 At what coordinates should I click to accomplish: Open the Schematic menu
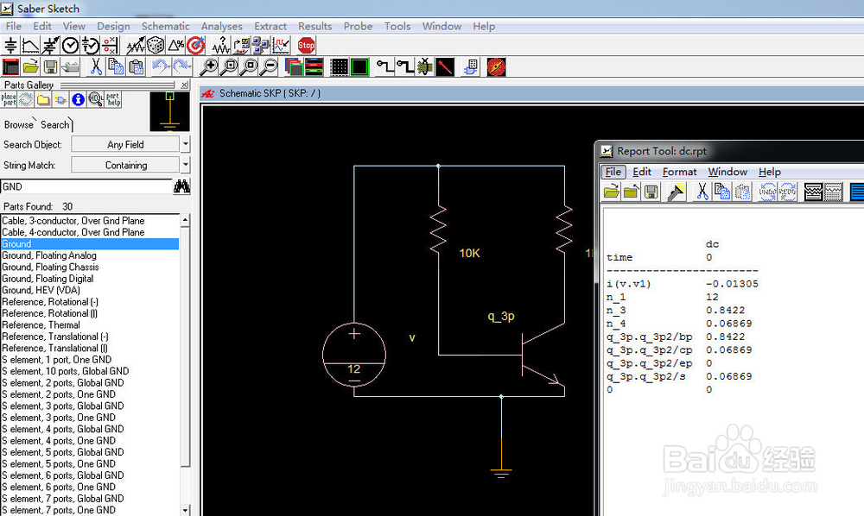pos(165,27)
